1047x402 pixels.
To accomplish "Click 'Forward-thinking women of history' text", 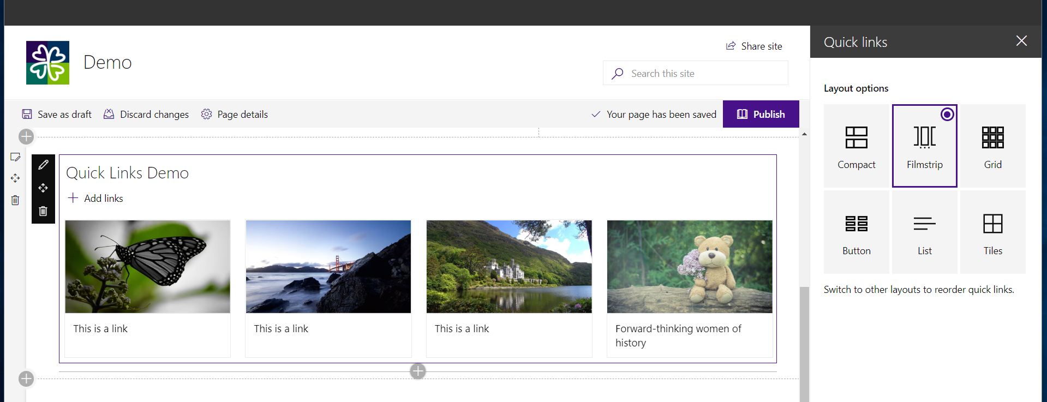I will pos(678,335).
